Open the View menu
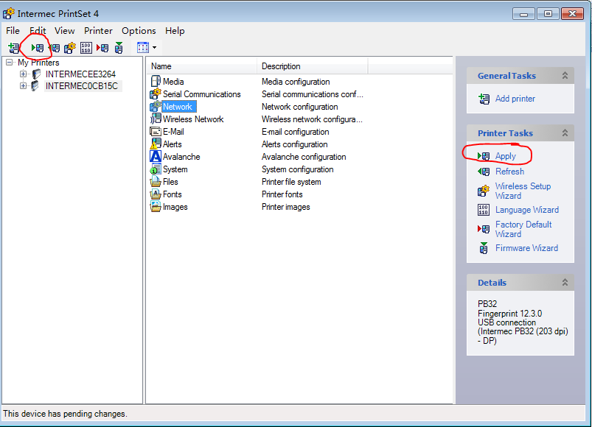 [x=65, y=31]
